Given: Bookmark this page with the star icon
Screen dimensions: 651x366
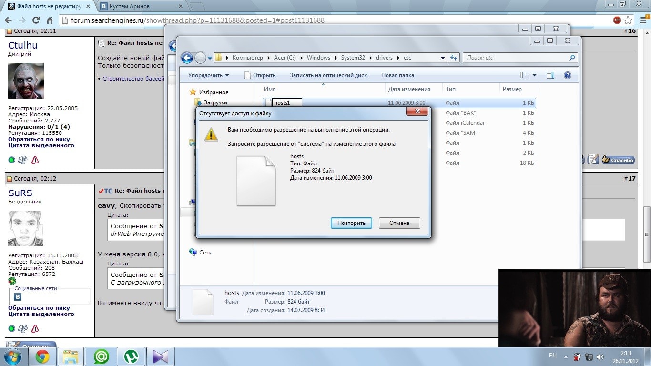Looking at the screenshot, I should click(x=628, y=20).
